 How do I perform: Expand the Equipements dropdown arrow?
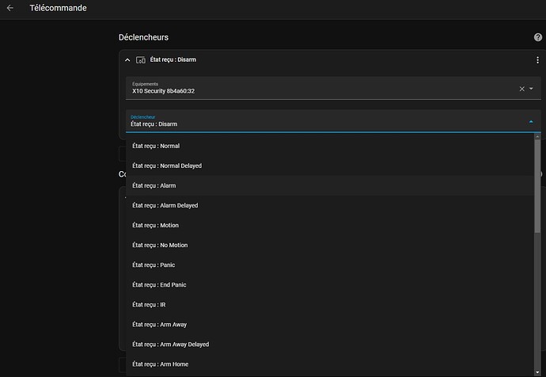pyautogui.click(x=532, y=89)
